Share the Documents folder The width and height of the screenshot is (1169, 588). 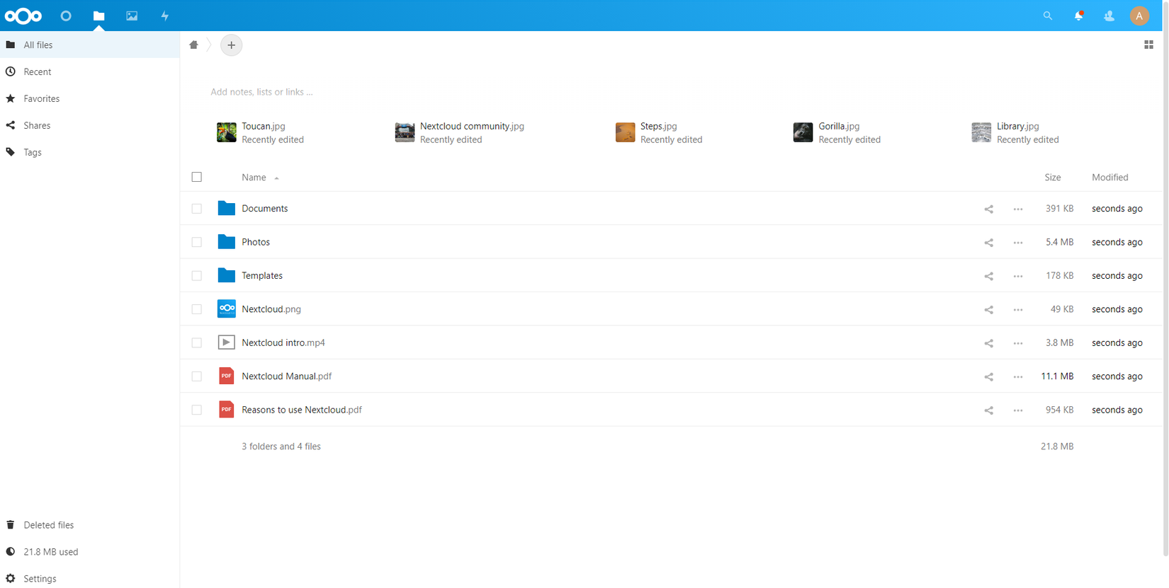988,209
